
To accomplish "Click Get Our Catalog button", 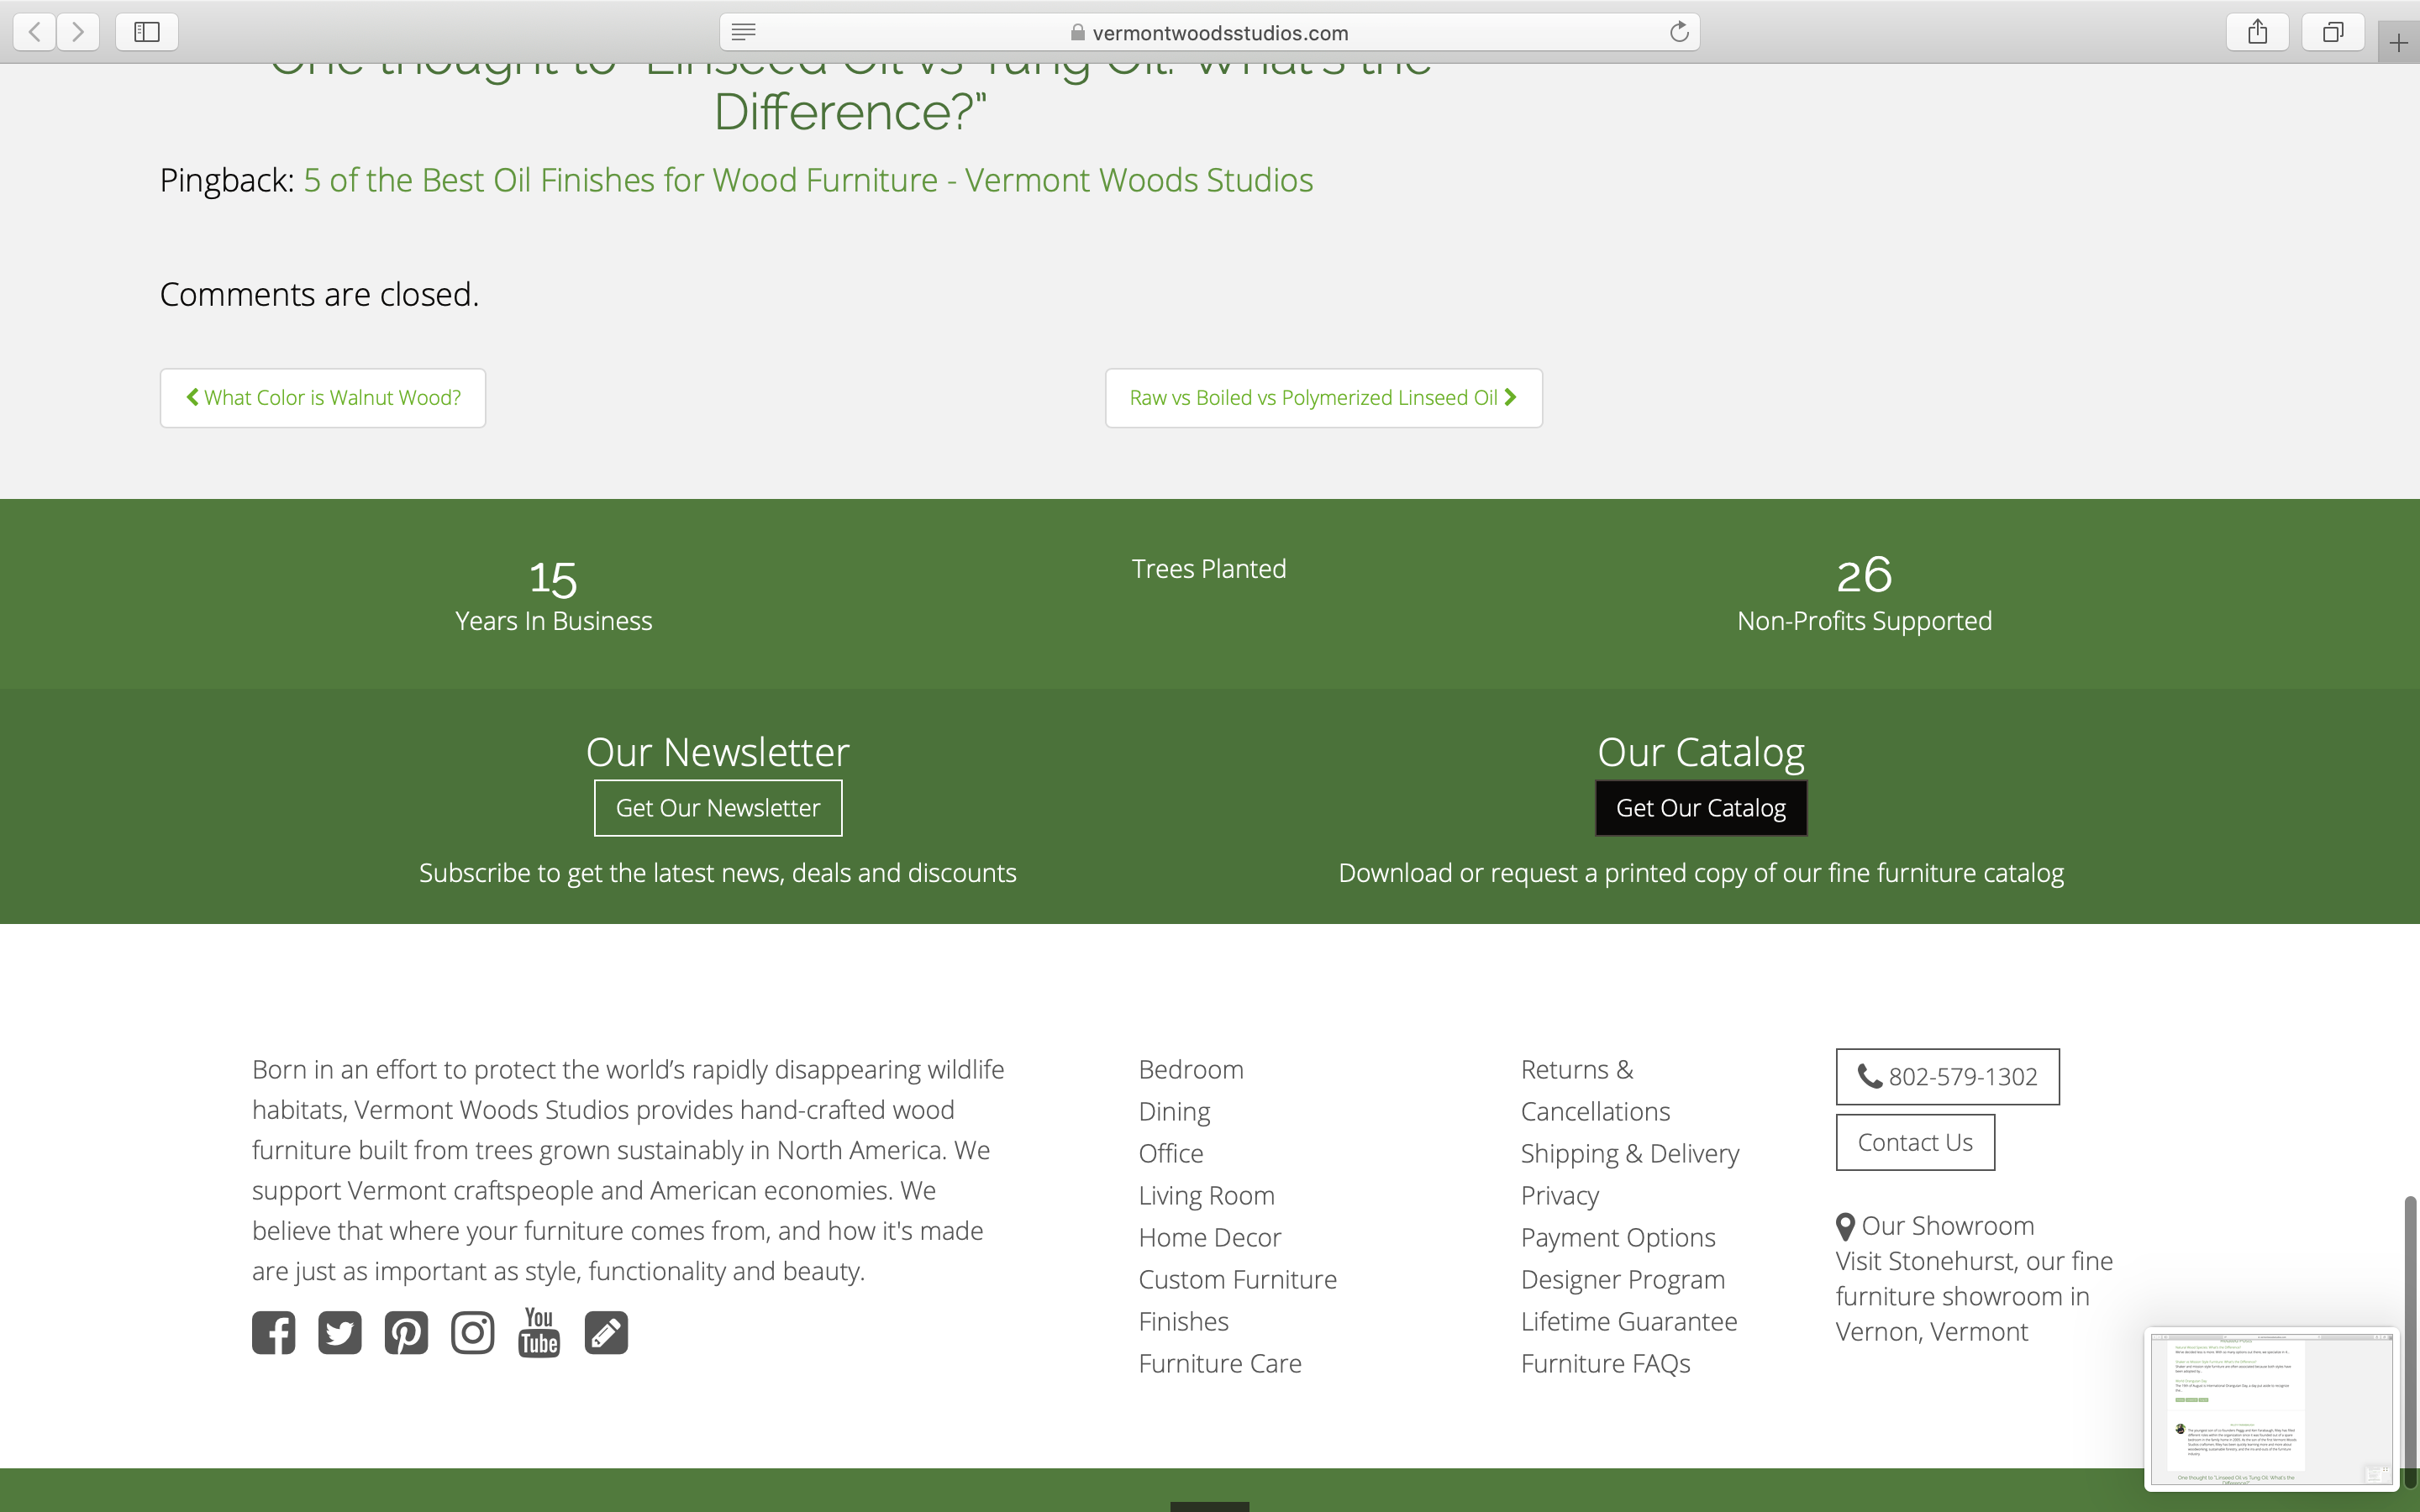I will [1700, 808].
